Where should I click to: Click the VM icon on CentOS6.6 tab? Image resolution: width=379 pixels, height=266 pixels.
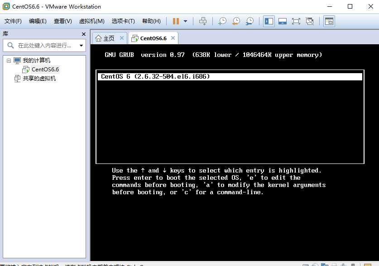point(134,38)
